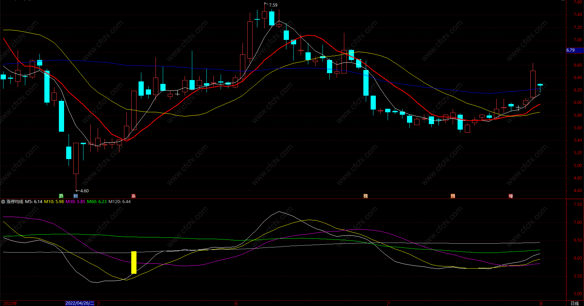584x306 pixels.
Task: Click the M5 moving average label
Action: click(34, 202)
